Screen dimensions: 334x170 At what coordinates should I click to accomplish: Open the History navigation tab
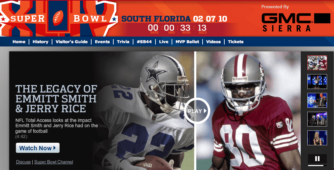click(x=41, y=42)
